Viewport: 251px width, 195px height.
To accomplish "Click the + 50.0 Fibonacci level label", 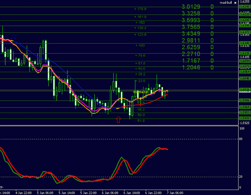I will click(x=140, y=69).
